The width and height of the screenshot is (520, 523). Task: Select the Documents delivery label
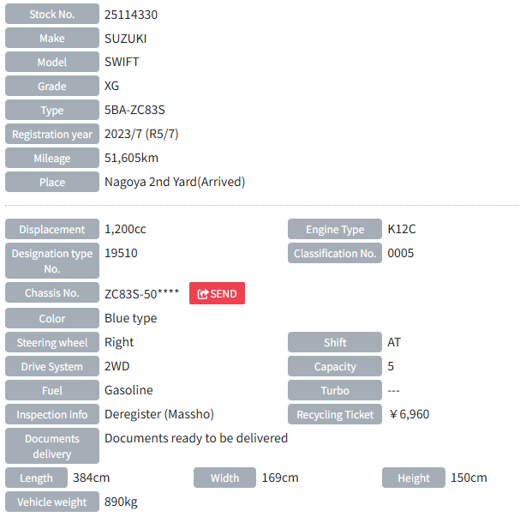tap(52, 447)
